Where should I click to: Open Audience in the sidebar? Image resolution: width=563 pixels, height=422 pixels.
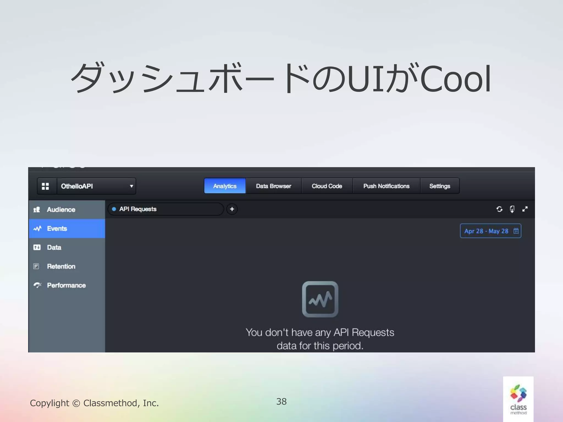click(x=67, y=210)
